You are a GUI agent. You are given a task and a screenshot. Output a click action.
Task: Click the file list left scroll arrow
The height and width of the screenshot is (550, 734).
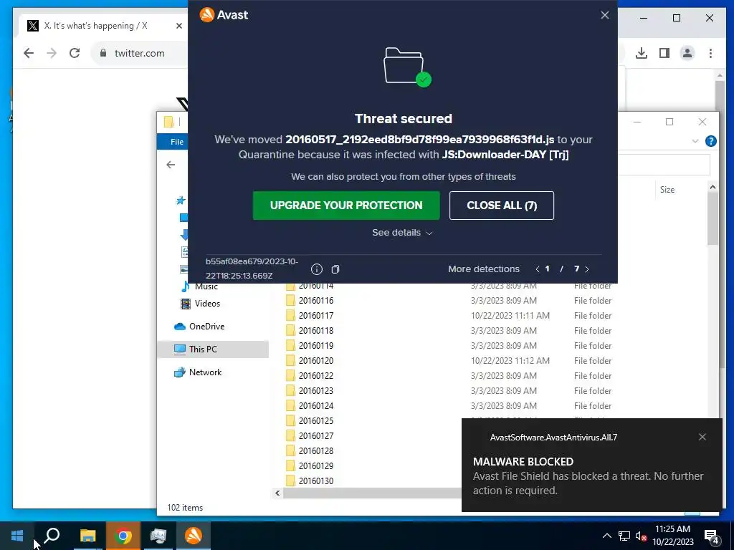pos(277,493)
